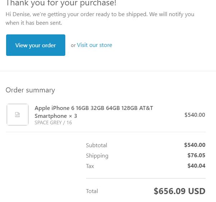Viewport: 216px width, 202px height.
Task: Click the iPhone line item price $540.00
Action: tap(194, 115)
